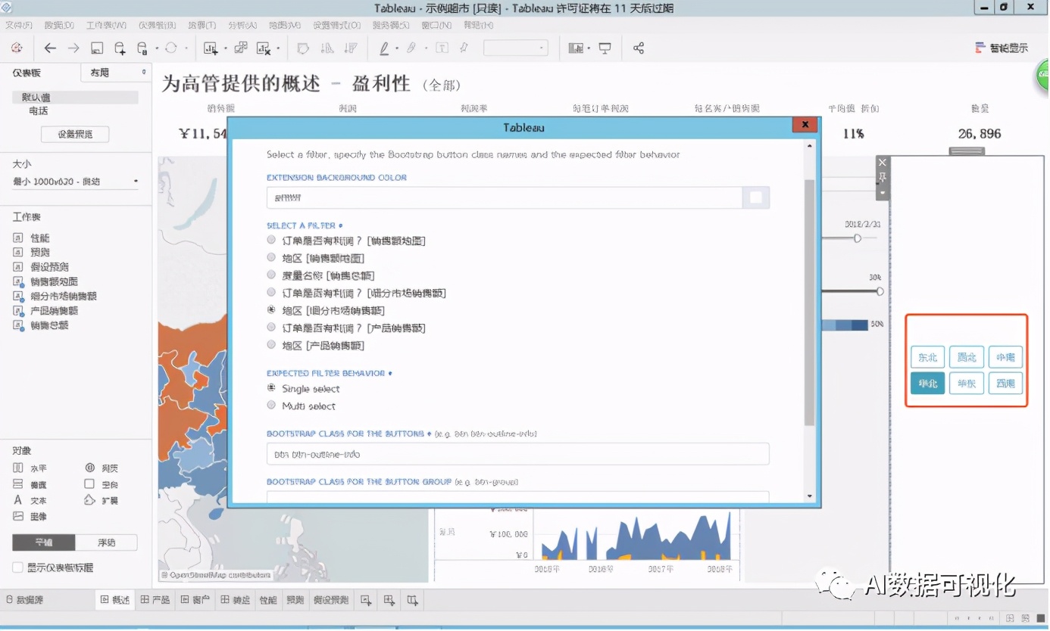Click the Share workbook icon in the toolbar
The image size is (1050, 631).
(639, 47)
